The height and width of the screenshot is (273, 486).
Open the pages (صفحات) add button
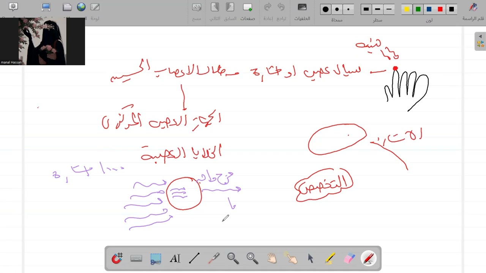(248, 8)
